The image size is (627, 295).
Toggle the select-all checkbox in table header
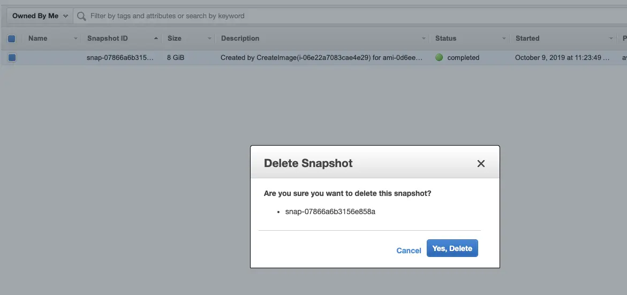(x=12, y=39)
